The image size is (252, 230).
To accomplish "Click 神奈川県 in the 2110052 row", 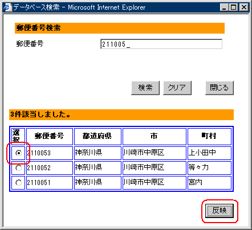I will point(97,168).
